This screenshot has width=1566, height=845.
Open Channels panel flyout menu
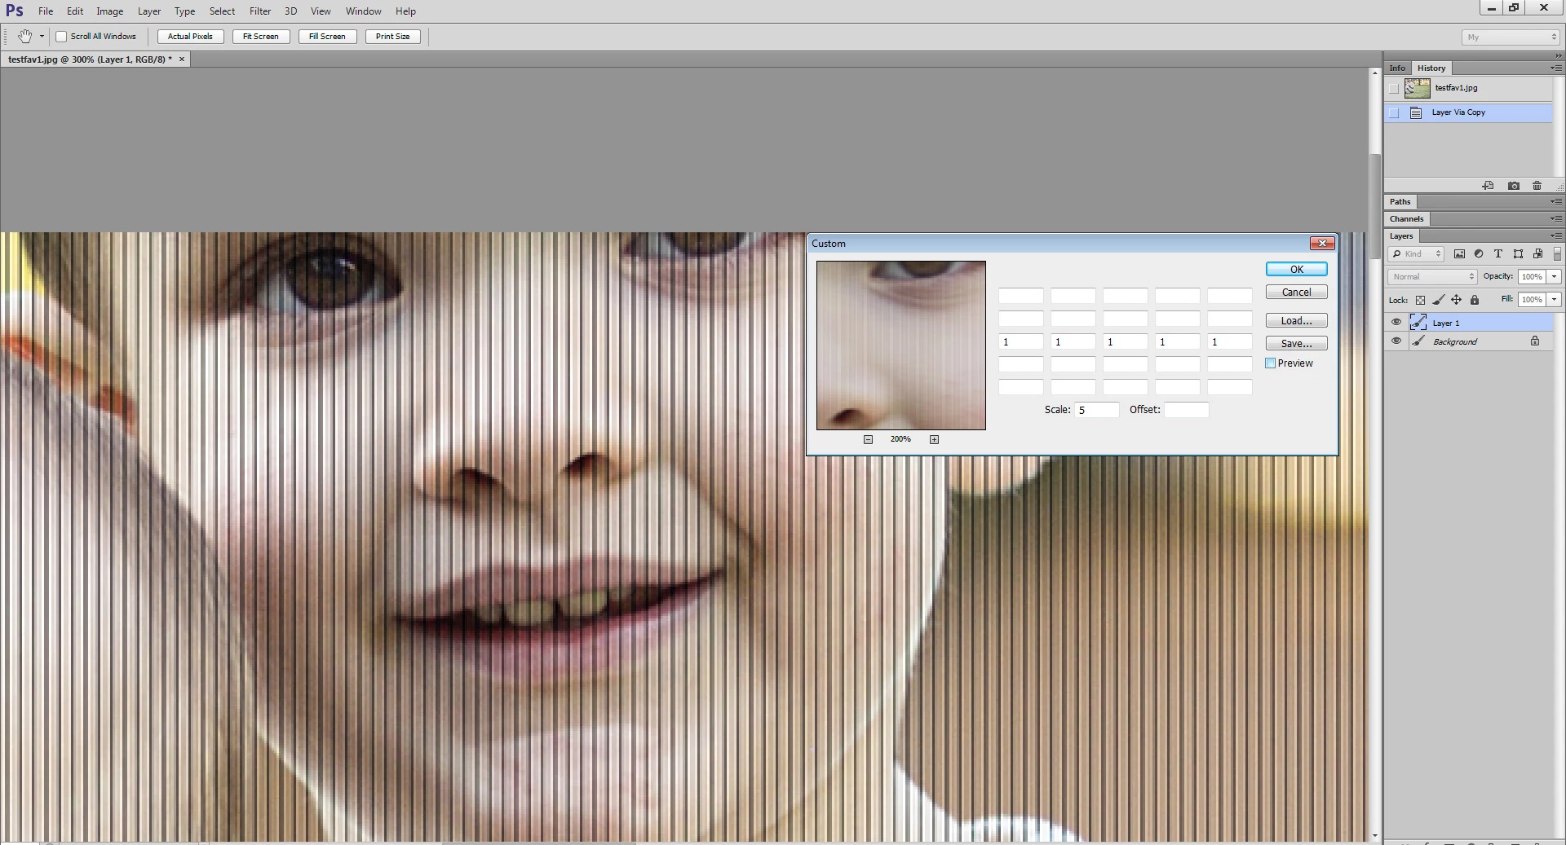tap(1556, 218)
